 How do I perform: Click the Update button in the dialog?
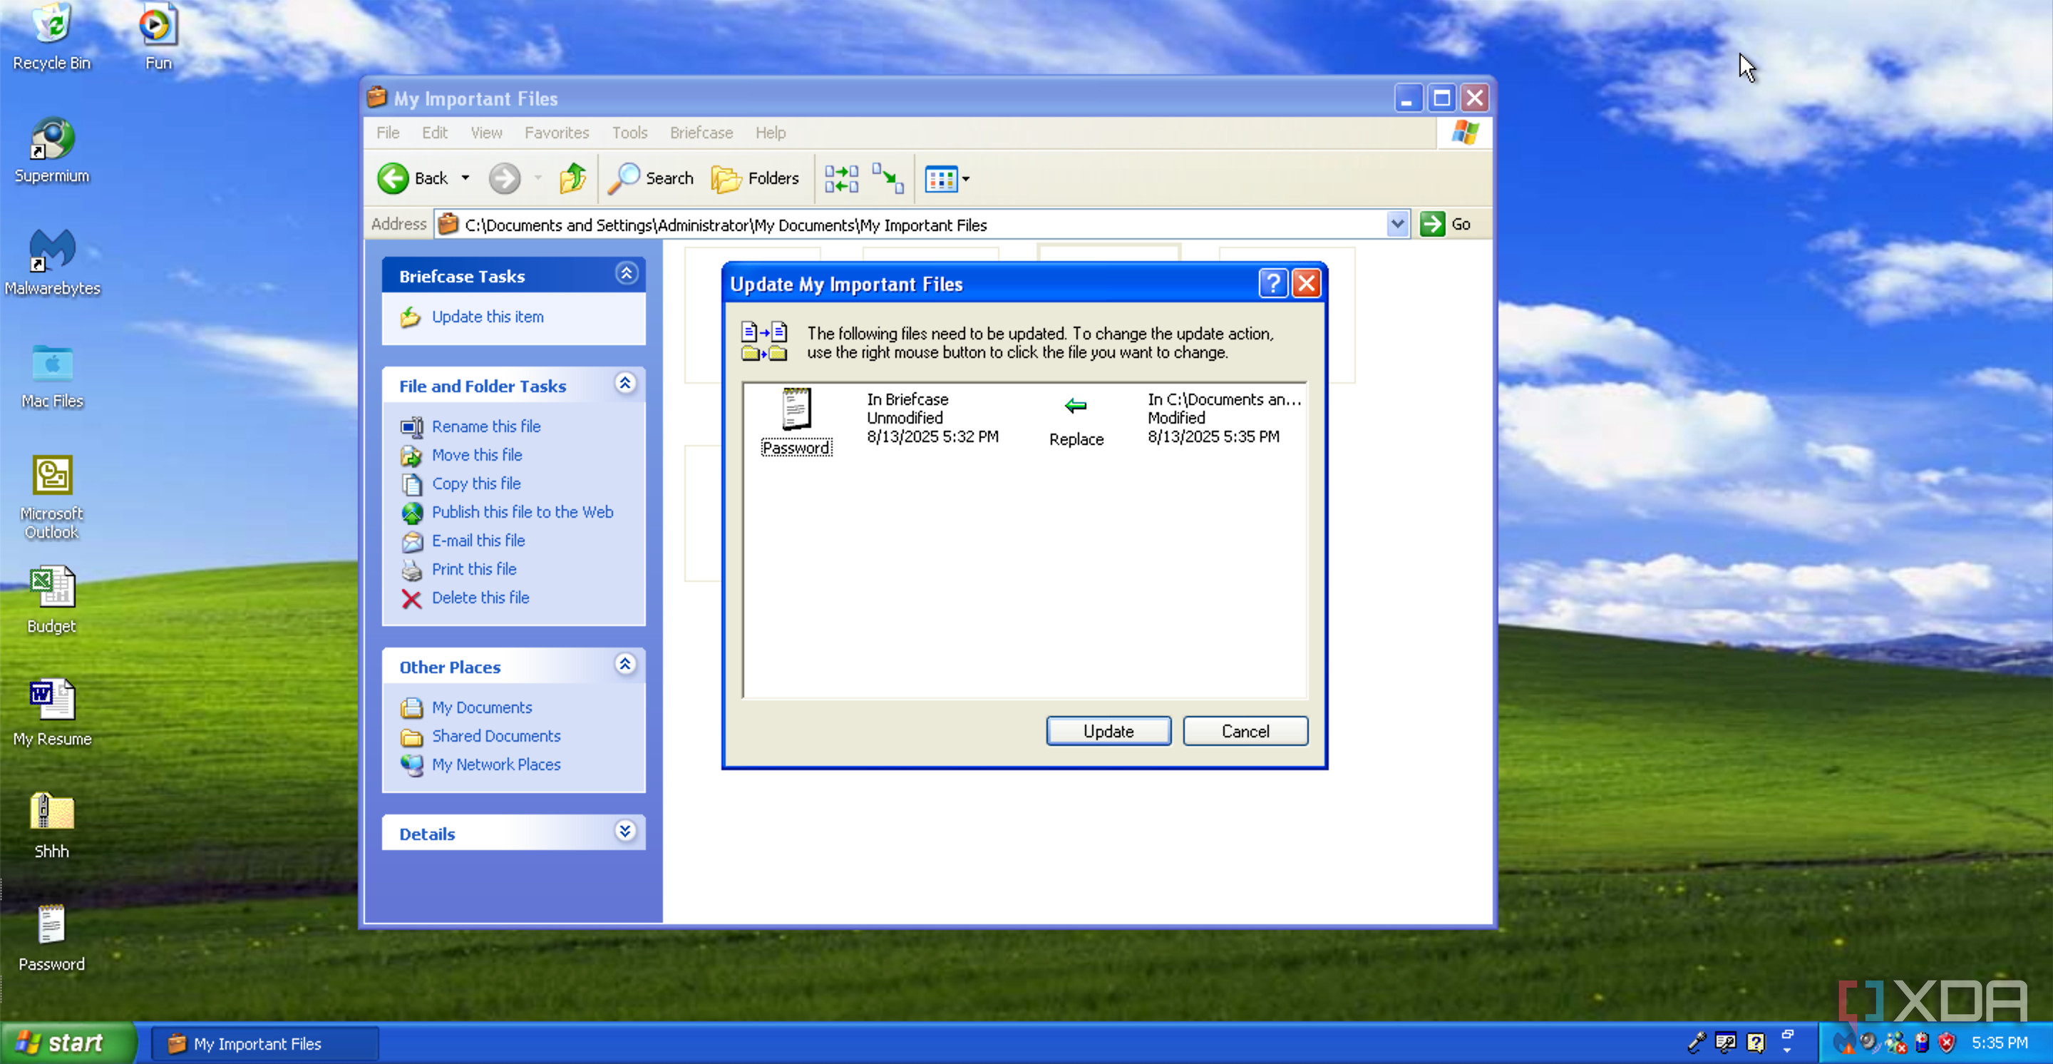pos(1108,731)
